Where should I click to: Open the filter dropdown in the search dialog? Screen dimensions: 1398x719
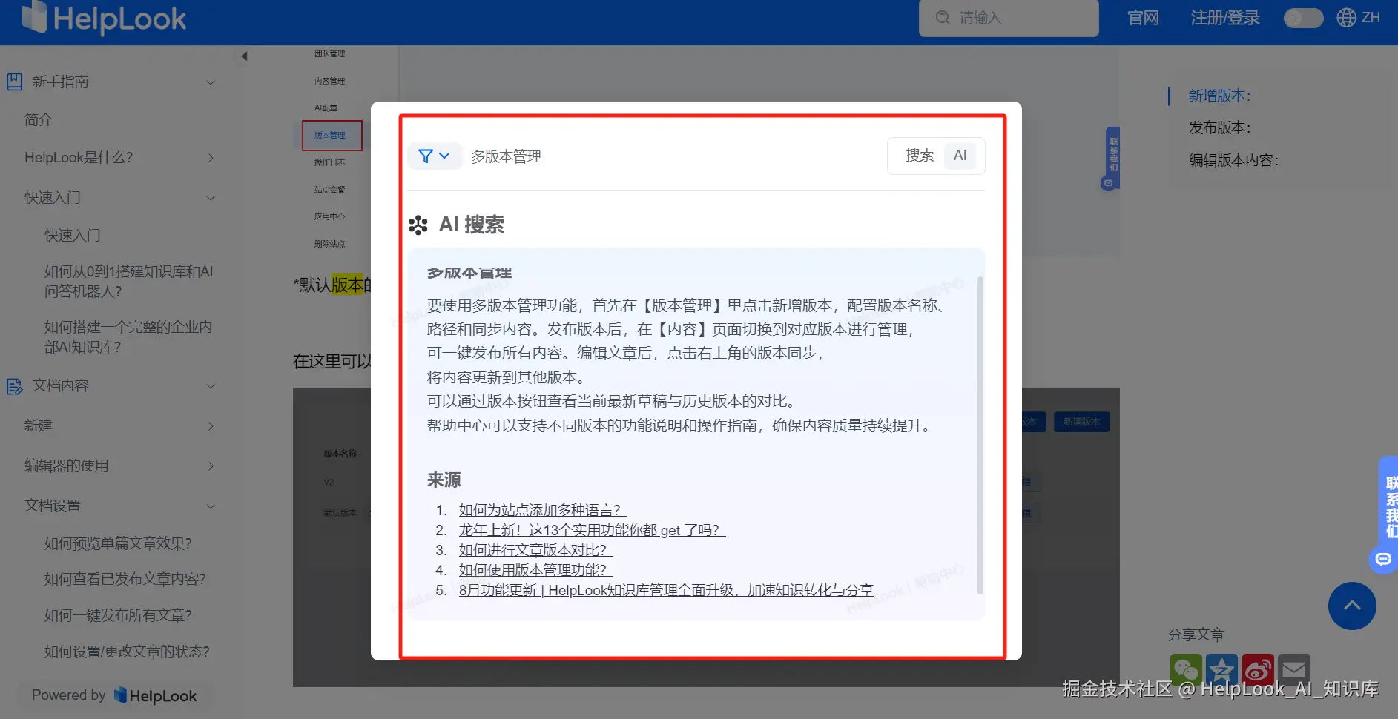click(435, 156)
